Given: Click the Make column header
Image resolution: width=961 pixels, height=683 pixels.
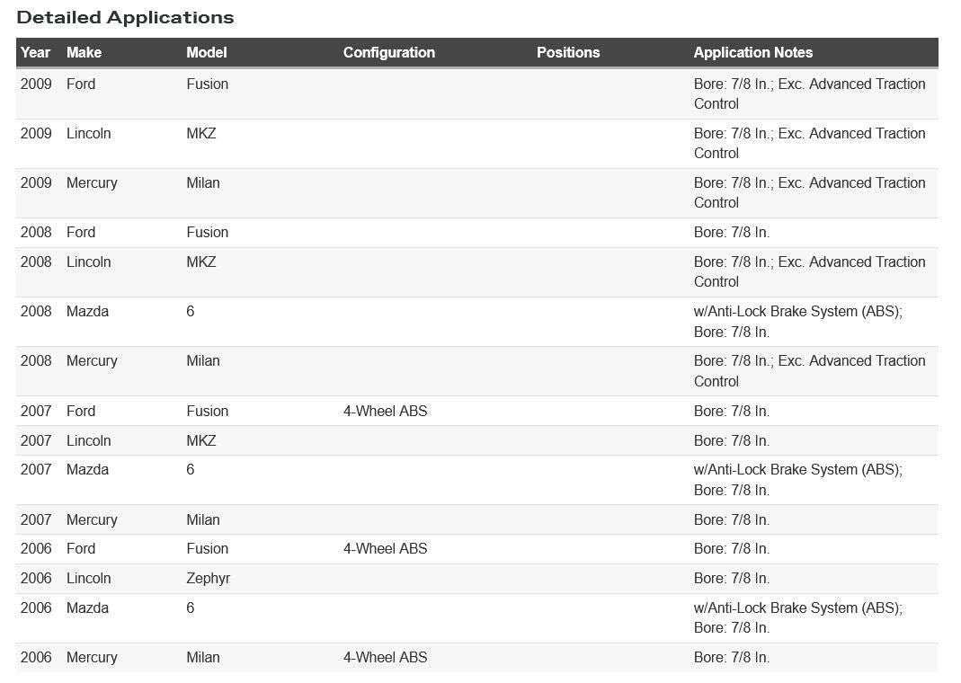Looking at the screenshot, I should (84, 53).
